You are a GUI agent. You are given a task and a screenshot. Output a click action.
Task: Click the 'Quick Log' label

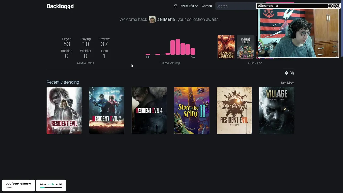255,63
